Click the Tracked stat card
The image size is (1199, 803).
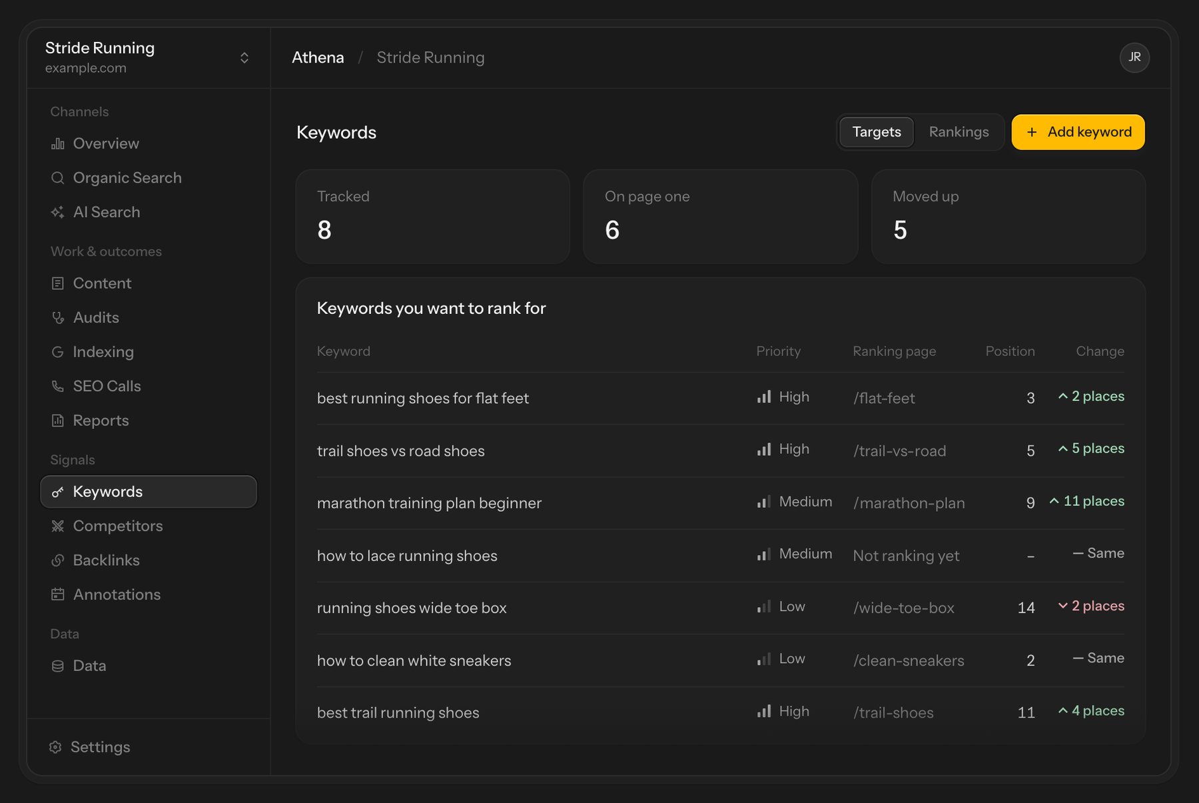coord(432,217)
